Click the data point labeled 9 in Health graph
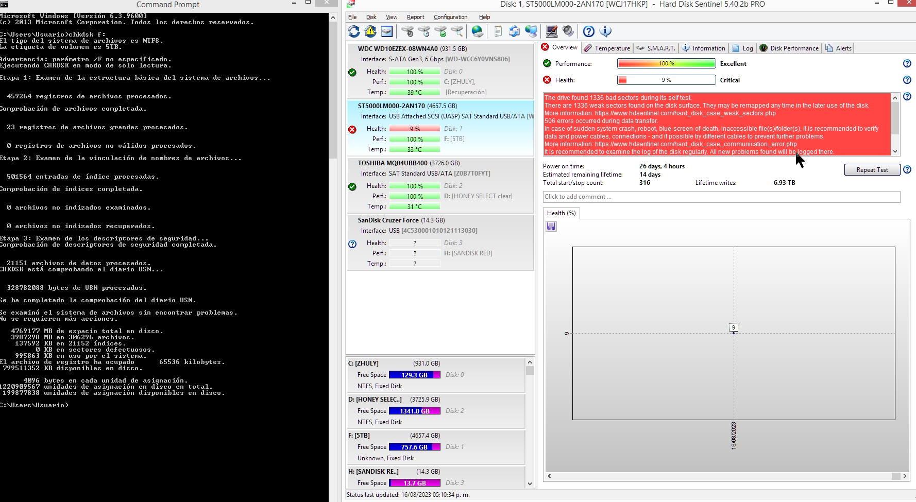 tap(734, 327)
